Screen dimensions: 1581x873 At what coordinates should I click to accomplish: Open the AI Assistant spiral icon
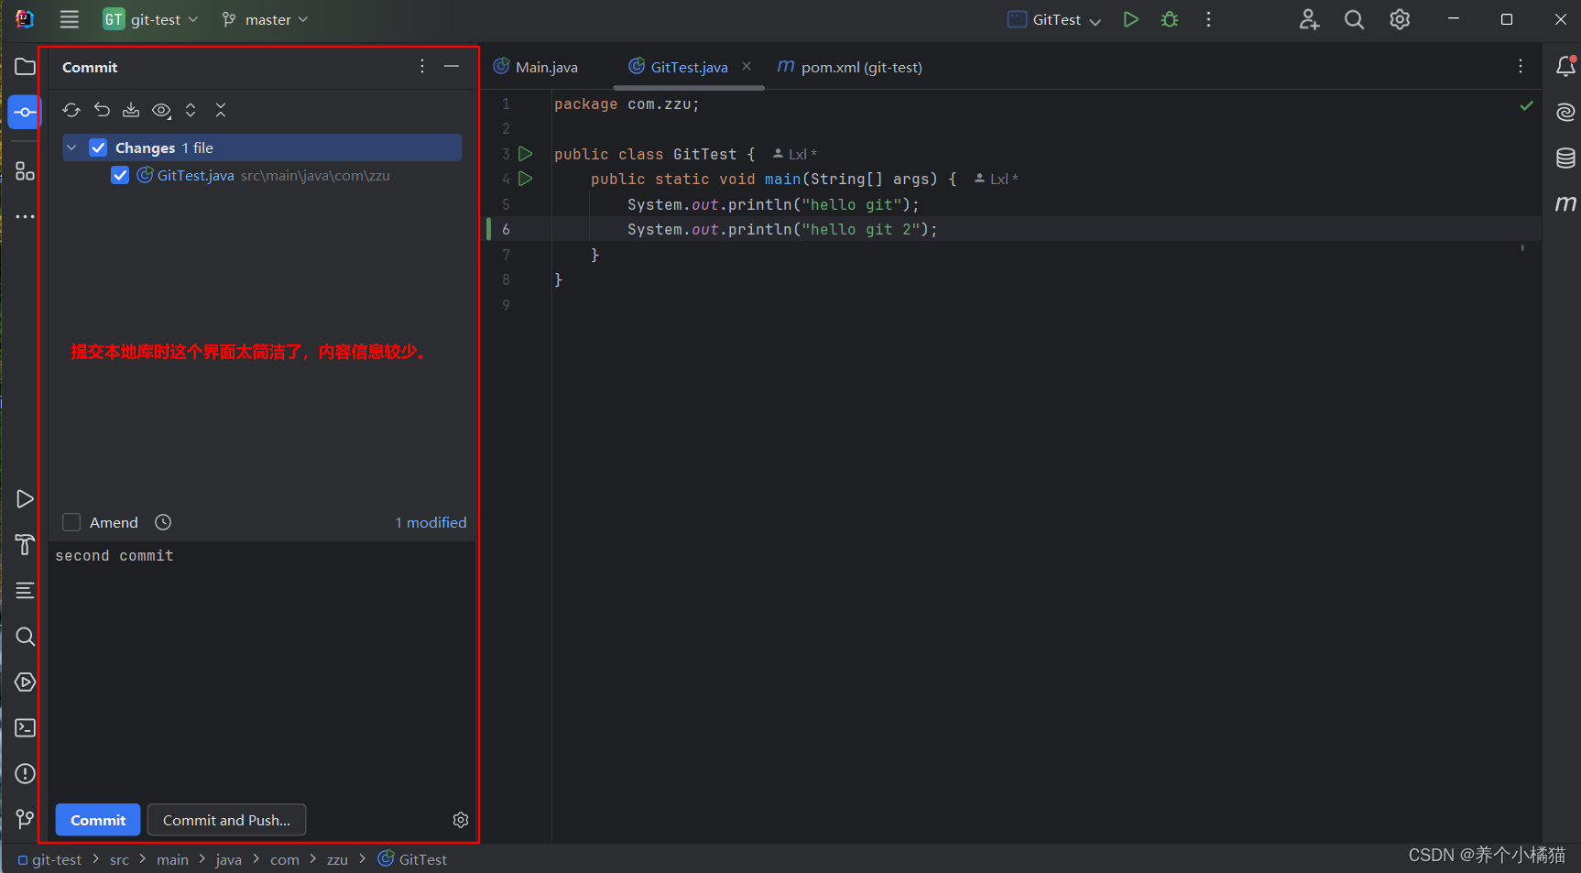click(1566, 112)
